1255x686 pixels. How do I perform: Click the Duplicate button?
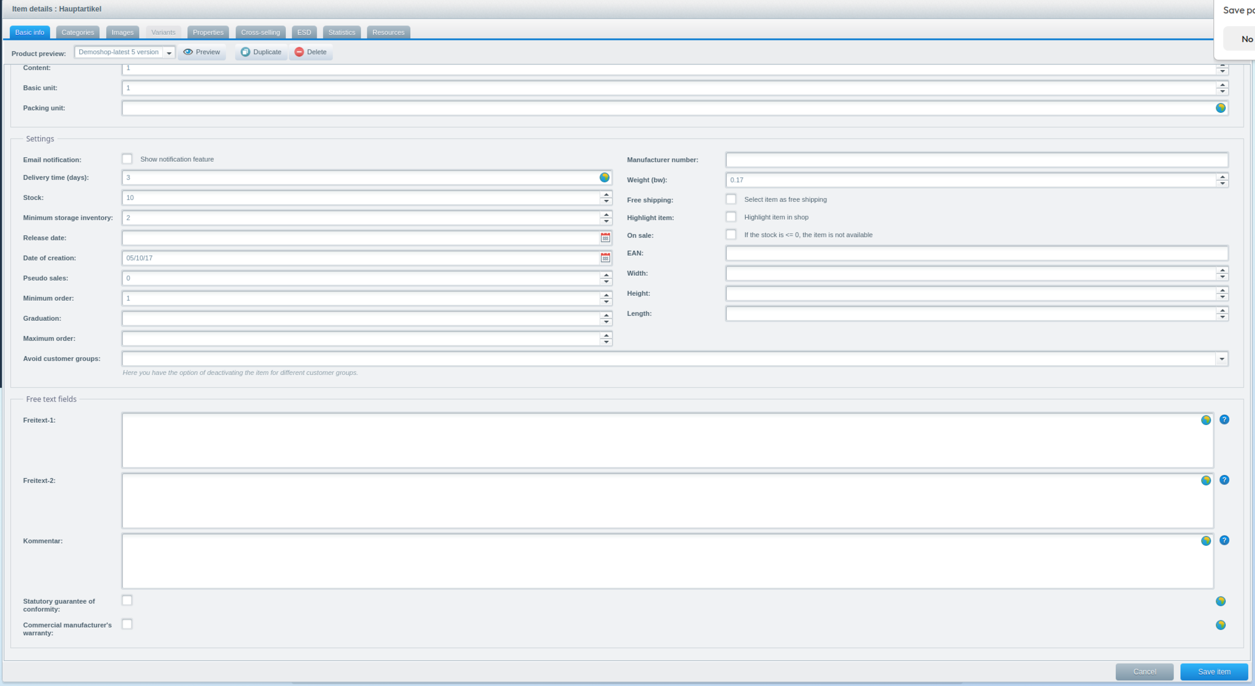(261, 52)
